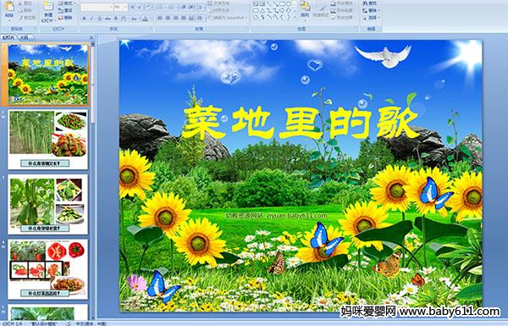This screenshot has width=508, height=326.
Task: Open the Text Direction dropdown
Action: coord(221,3)
